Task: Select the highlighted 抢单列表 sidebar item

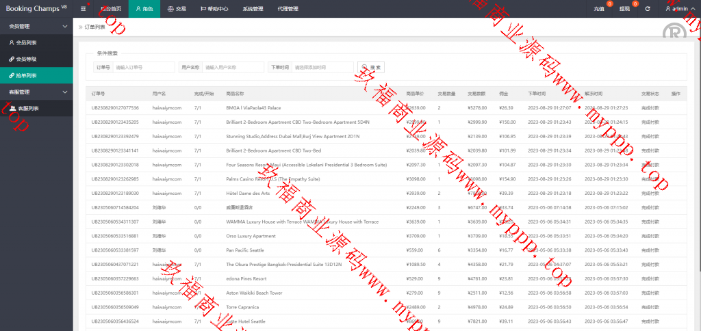Action: 27,75
